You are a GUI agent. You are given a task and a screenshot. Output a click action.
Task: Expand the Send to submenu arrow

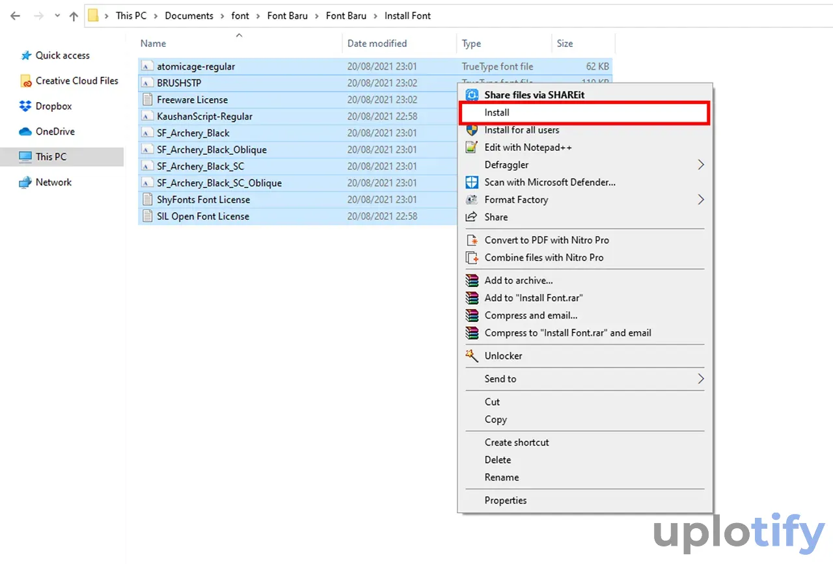coord(701,379)
